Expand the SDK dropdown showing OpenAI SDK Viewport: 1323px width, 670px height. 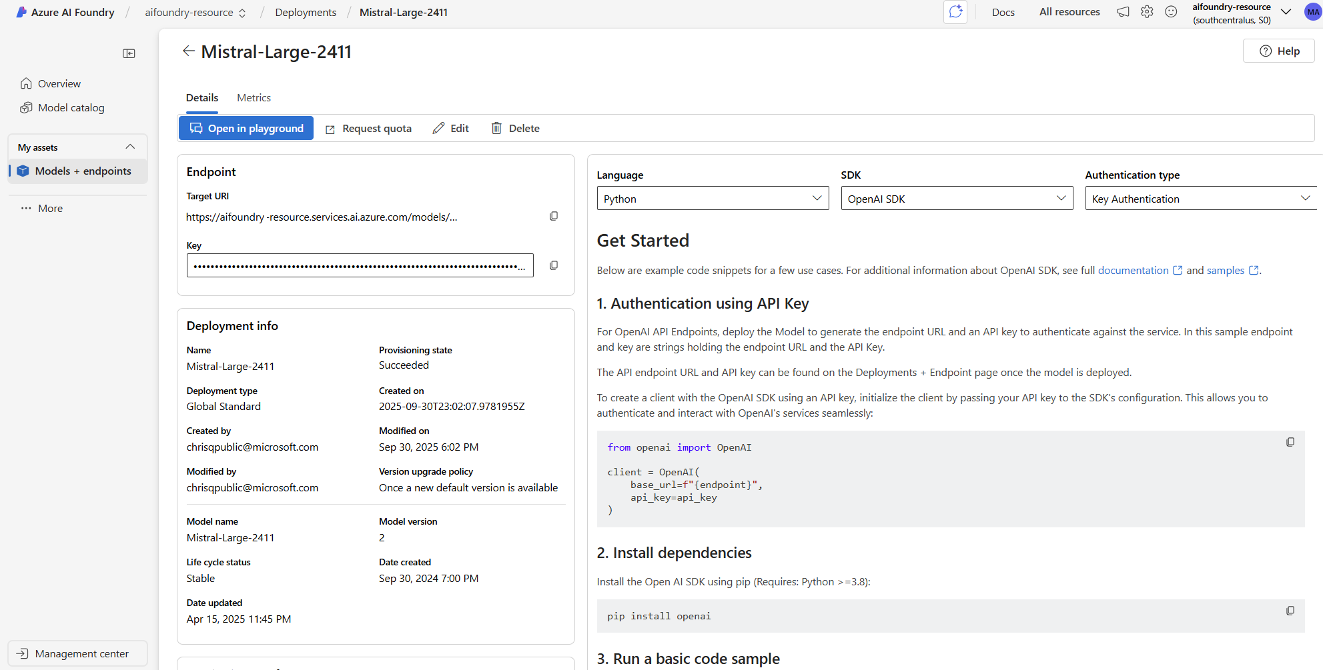point(957,199)
